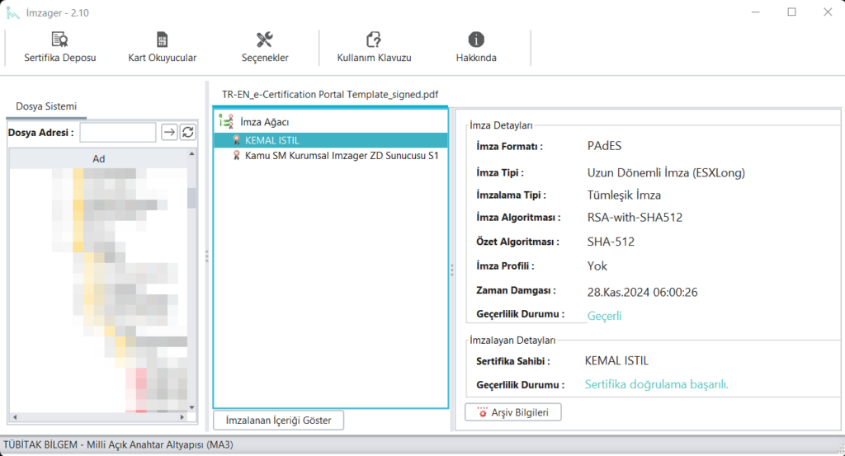Click file list scroll up arrow
Image resolution: width=845 pixels, height=456 pixels.
[x=191, y=154]
